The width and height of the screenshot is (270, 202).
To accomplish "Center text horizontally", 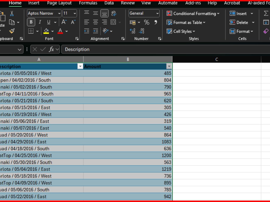I will [x=96, y=22].
